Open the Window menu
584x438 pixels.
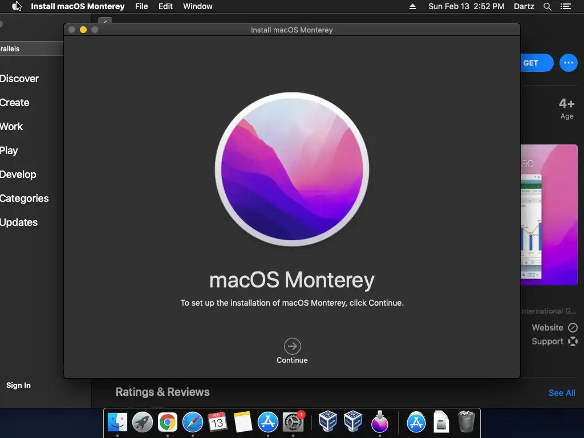(198, 6)
